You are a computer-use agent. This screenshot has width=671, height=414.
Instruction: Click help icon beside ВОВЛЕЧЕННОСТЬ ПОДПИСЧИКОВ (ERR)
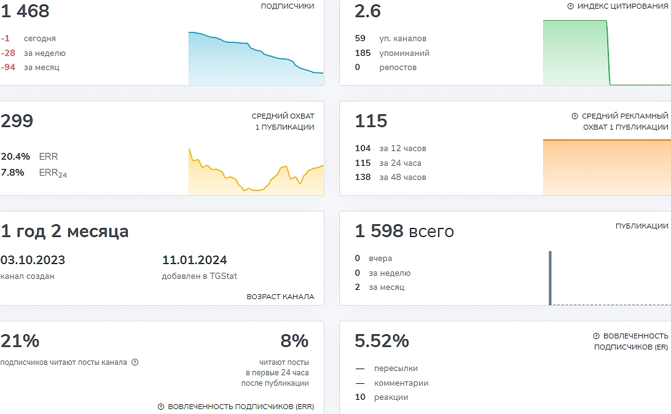click(161, 407)
